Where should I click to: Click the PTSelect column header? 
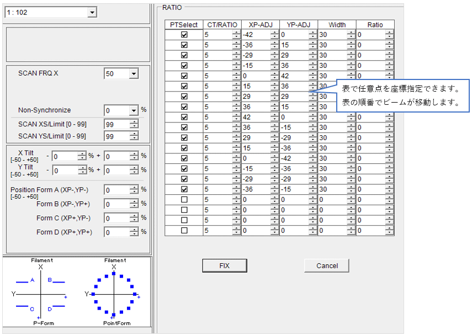(x=184, y=25)
